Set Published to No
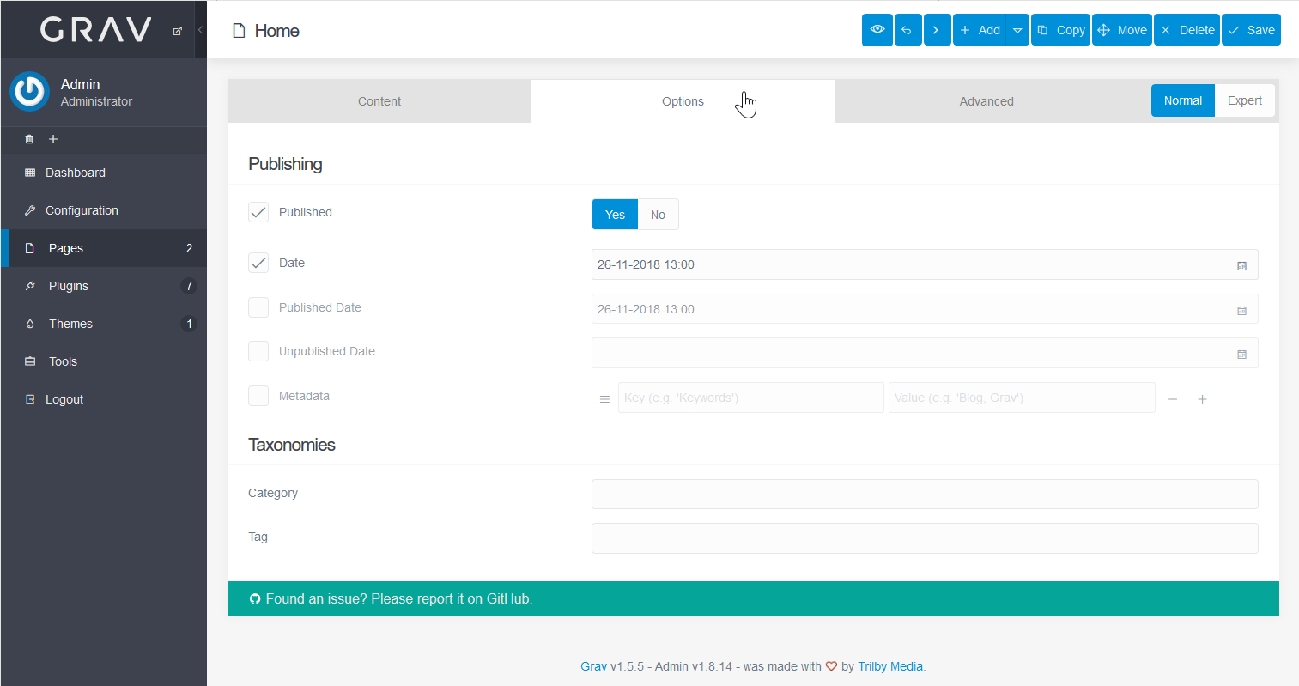The height and width of the screenshot is (686, 1299). point(658,215)
